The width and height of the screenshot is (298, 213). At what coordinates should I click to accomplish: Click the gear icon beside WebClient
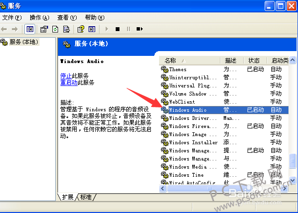pos(165,102)
